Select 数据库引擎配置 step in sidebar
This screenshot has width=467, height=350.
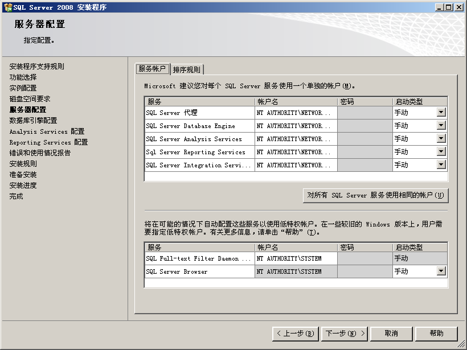[33, 121]
